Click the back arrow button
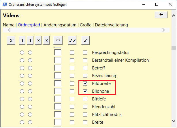The width and height of the screenshot is (177, 128). click(x=161, y=15)
